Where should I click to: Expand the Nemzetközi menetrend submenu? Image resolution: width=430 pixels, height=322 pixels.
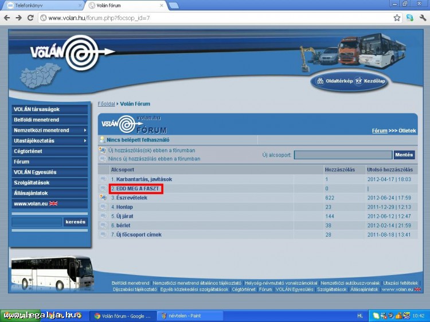point(85,131)
